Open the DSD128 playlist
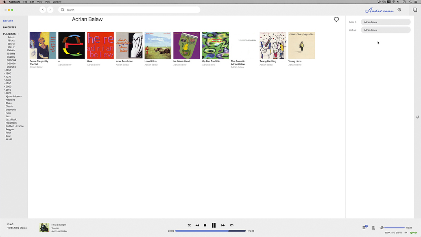Viewport: 421px width, 237px height. pyautogui.click(x=11, y=64)
